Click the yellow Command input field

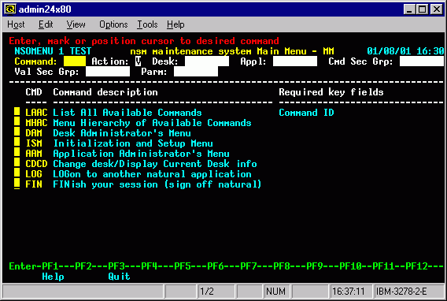point(75,61)
